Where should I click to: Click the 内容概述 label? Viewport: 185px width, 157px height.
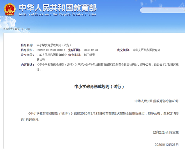(x=27, y=65)
